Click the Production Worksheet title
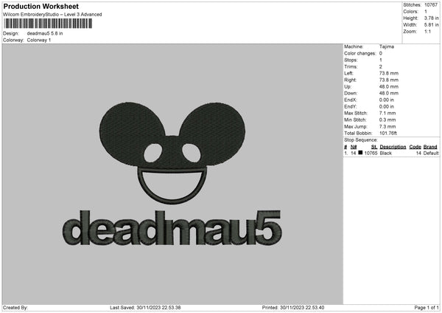This screenshot has width=442, height=313. 41,6
